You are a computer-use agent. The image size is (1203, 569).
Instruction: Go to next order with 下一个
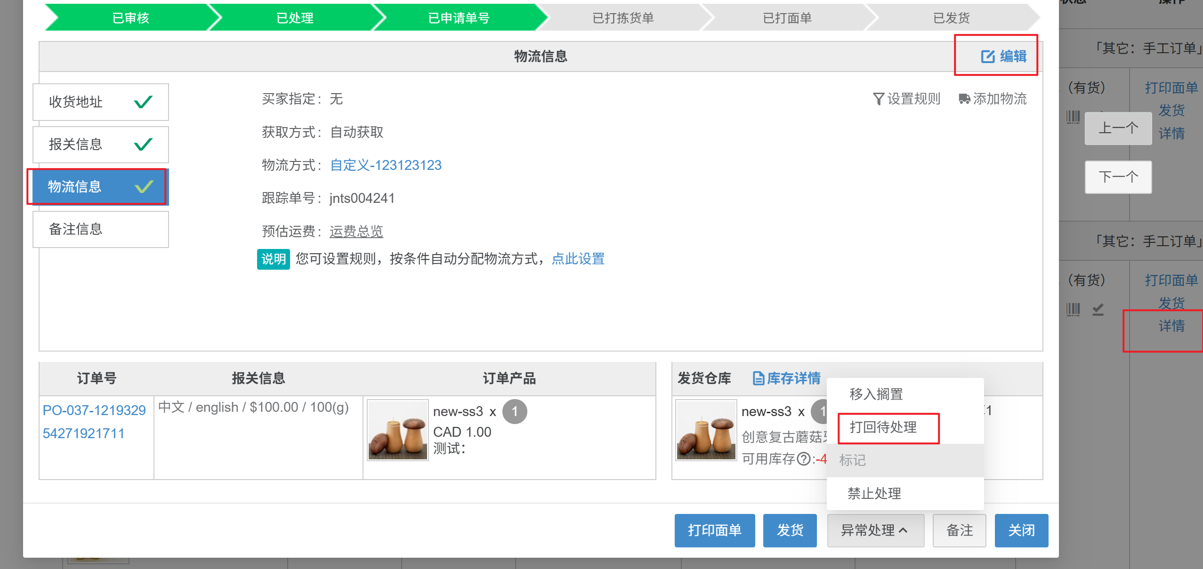coord(1118,177)
